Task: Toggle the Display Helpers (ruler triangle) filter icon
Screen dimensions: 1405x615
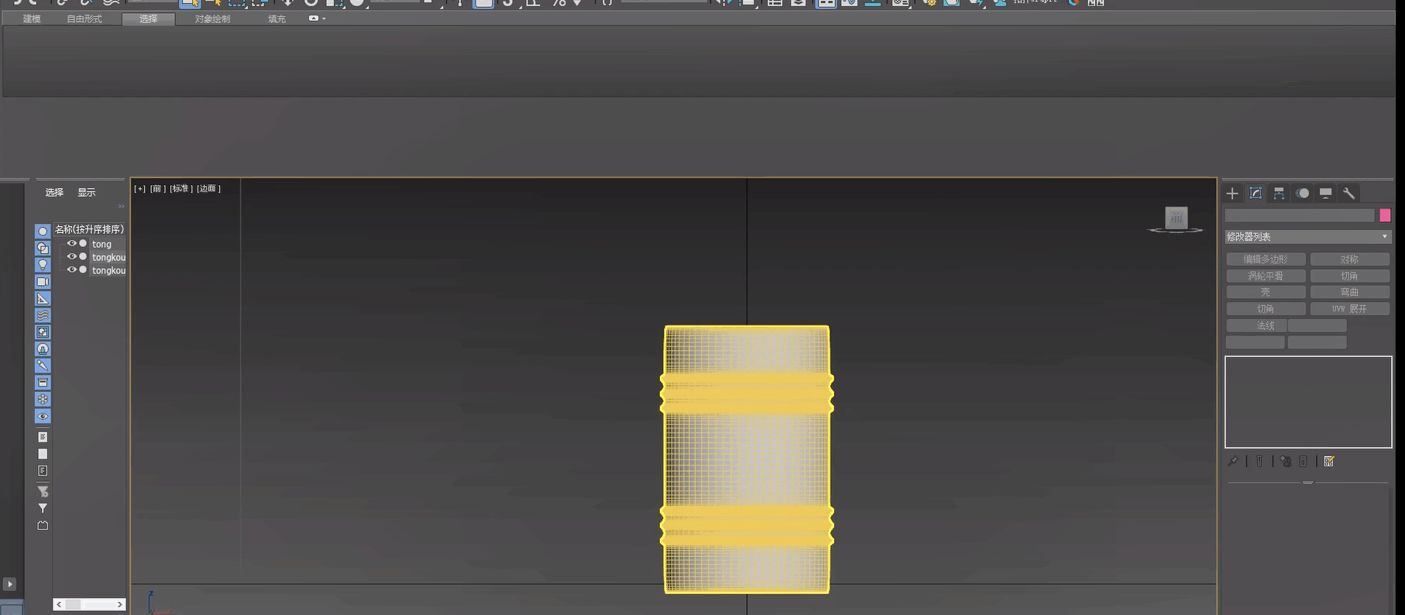Action: click(x=43, y=299)
